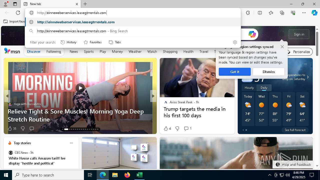
Task: Open the News menu item
Action: click(74, 51)
